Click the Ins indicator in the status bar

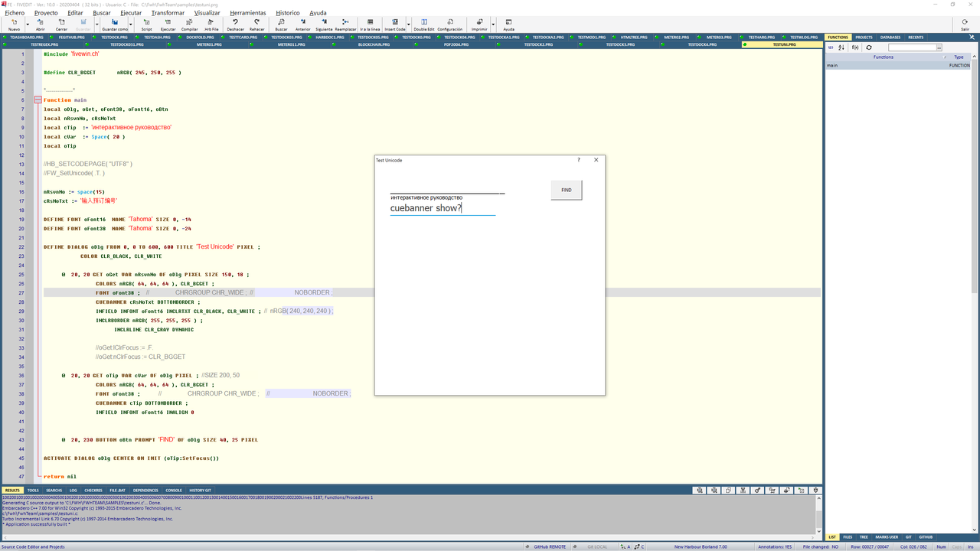pyautogui.click(x=971, y=546)
